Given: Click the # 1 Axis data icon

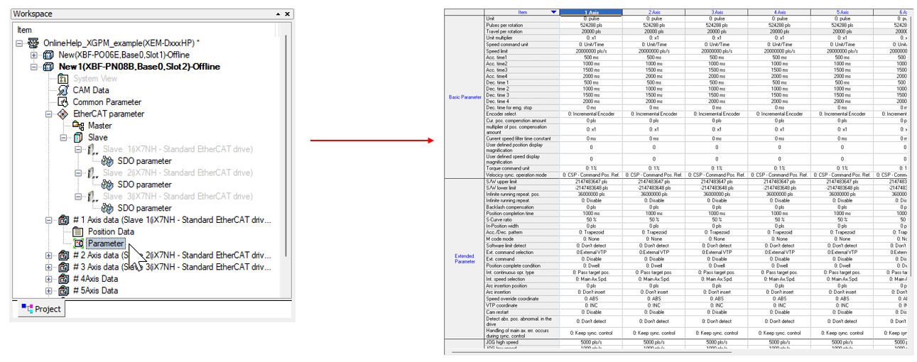Looking at the screenshot, I should point(63,220).
